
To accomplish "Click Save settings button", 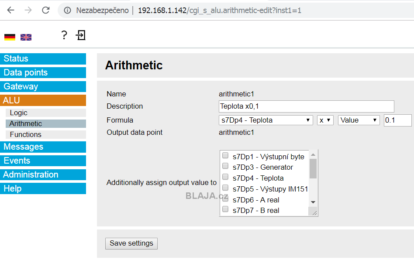I will [x=131, y=243].
